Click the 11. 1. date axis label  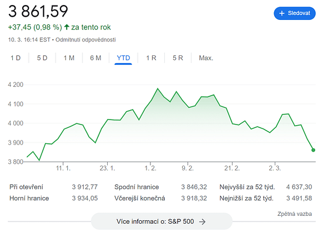[63, 168]
